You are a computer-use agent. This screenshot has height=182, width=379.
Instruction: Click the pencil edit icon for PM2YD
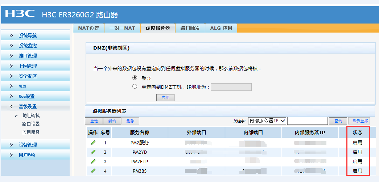93,152
